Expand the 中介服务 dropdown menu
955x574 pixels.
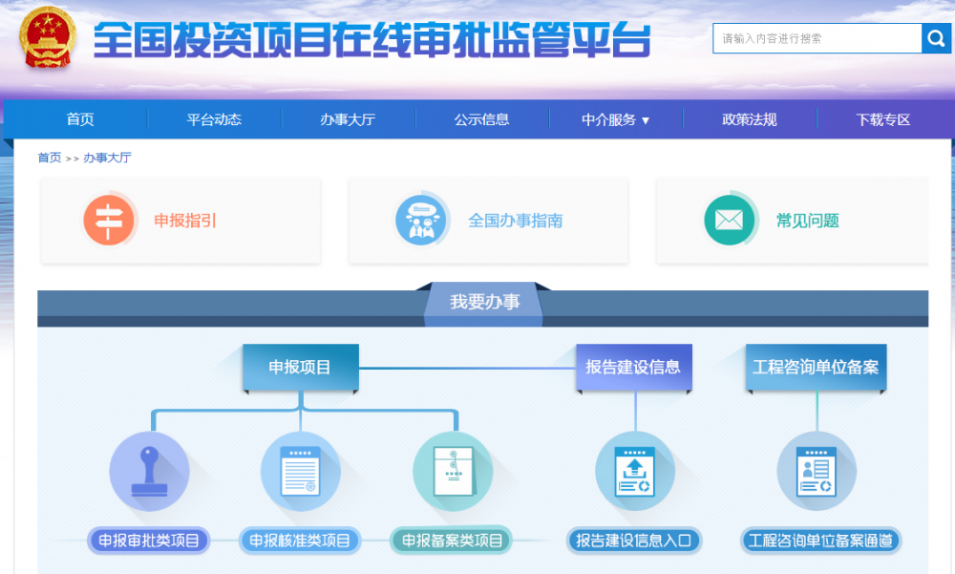[x=616, y=119]
